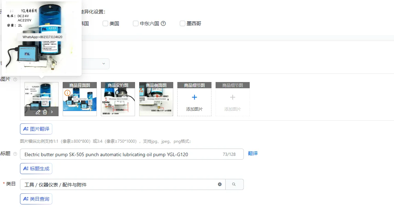Screen dimensions: 394x212
Task: Check the 美国 checkbox
Action: coord(105,23)
